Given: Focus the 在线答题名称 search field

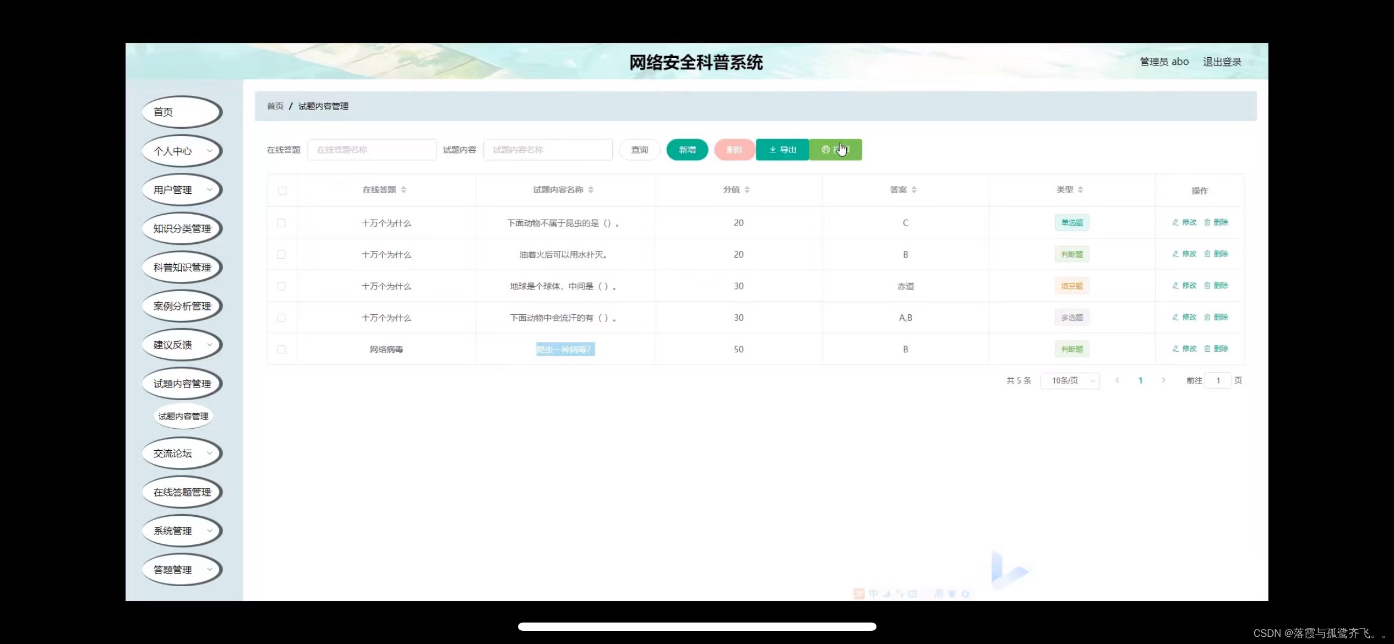Looking at the screenshot, I should (x=372, y=150).
